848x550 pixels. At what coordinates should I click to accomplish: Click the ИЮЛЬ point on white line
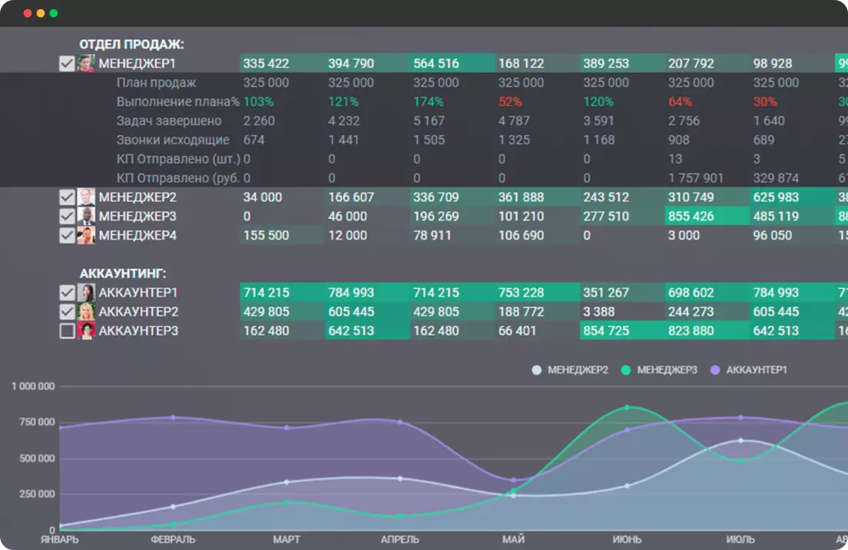[x=741, y=441]
